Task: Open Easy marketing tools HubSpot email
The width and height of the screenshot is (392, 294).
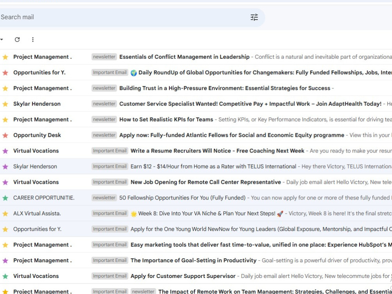Action: (261, 245)
